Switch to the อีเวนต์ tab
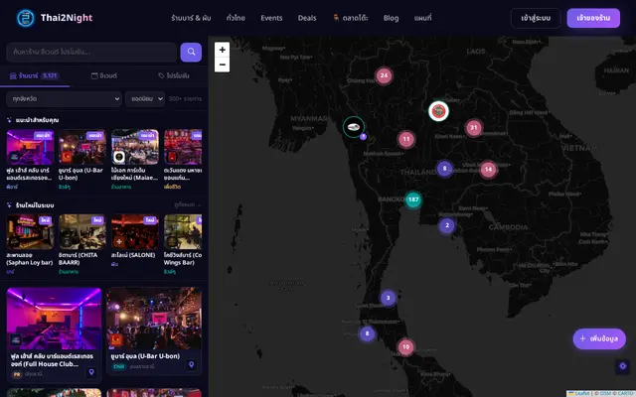This screenshot has width=636, height=397. 104,75
